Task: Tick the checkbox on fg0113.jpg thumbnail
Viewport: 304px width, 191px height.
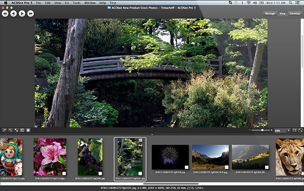Action: [64, 173]
